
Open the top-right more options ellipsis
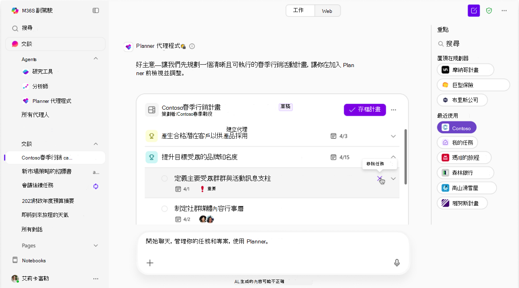point(504,11)
